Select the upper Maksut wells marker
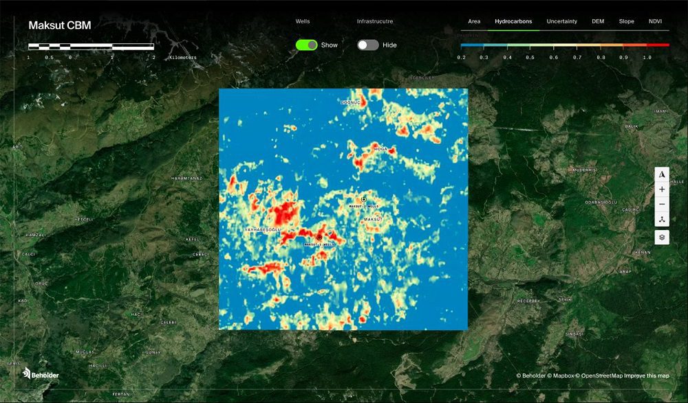Screen dimensions: 688x403 [364, 199]
